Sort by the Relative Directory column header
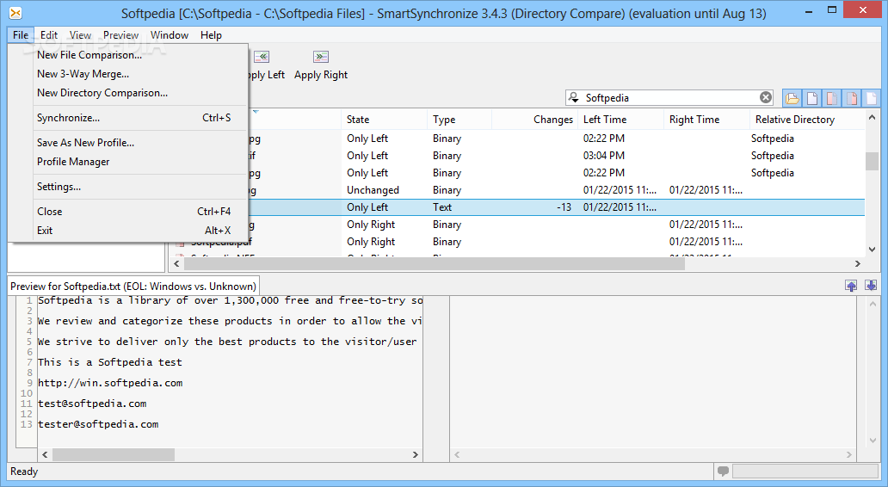This screenshot has height=487, width=888. point(808,120)
